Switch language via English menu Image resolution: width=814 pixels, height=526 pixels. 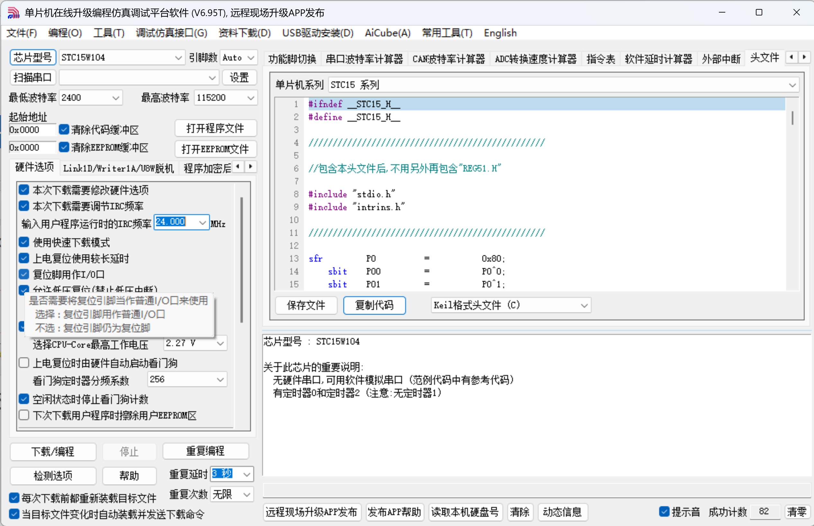click(x=500, y=33)
